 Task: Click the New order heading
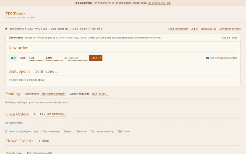click(x=18, y=48)
